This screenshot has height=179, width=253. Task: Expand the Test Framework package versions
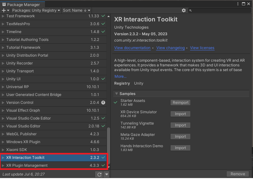3,16
